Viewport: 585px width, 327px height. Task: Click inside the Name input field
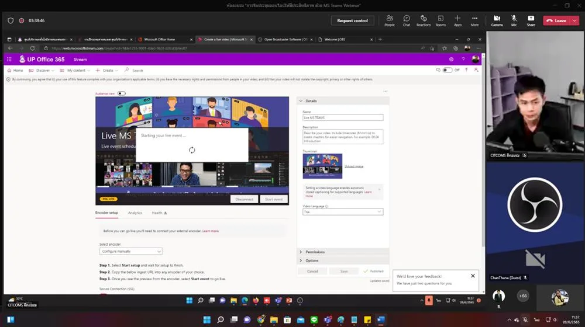coord(342,118)
